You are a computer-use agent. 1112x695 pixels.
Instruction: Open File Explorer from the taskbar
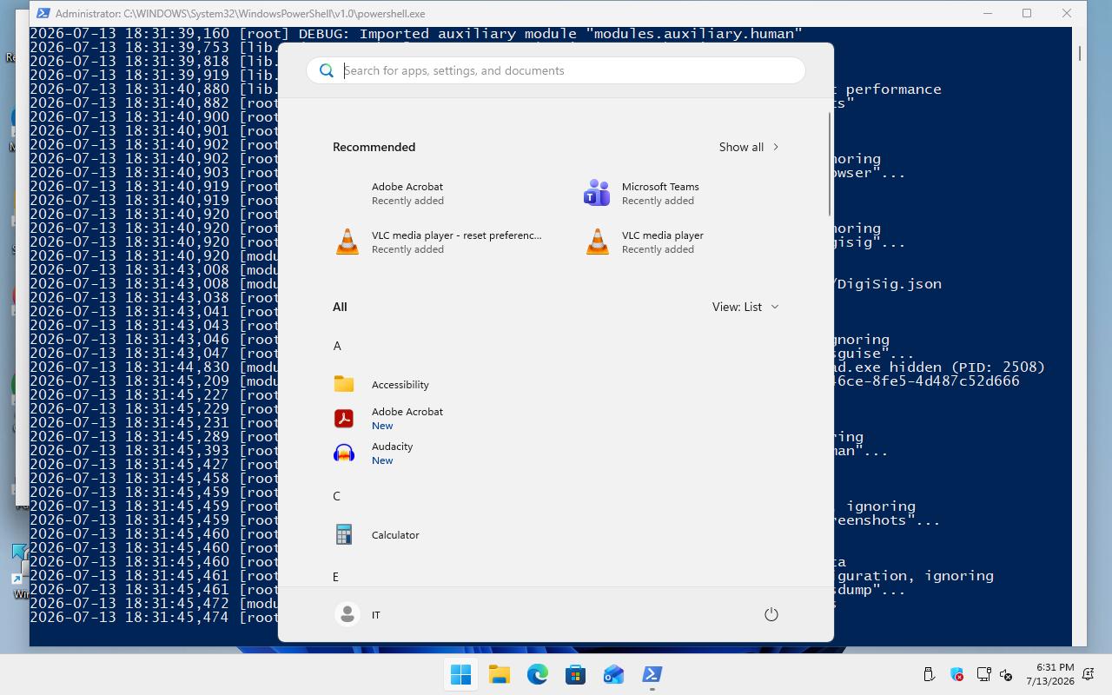click(499, 674)
